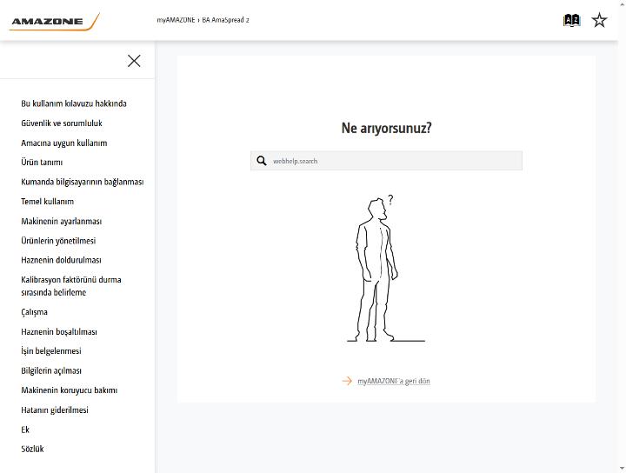
Task: Open Haznenin boşaltılması
Action: click(x=59, y=331)
